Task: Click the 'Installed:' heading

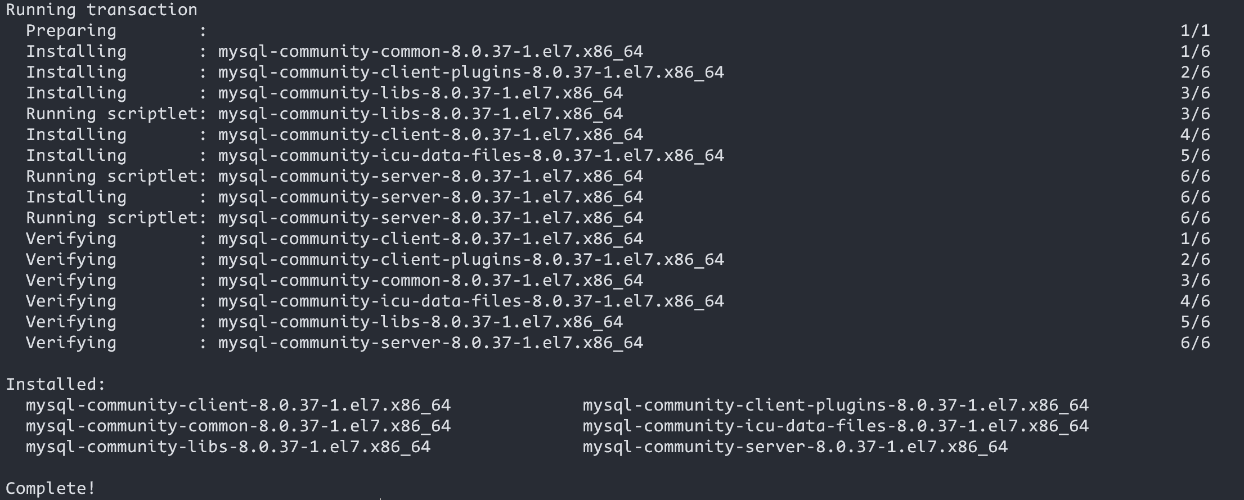Action: 56,385
